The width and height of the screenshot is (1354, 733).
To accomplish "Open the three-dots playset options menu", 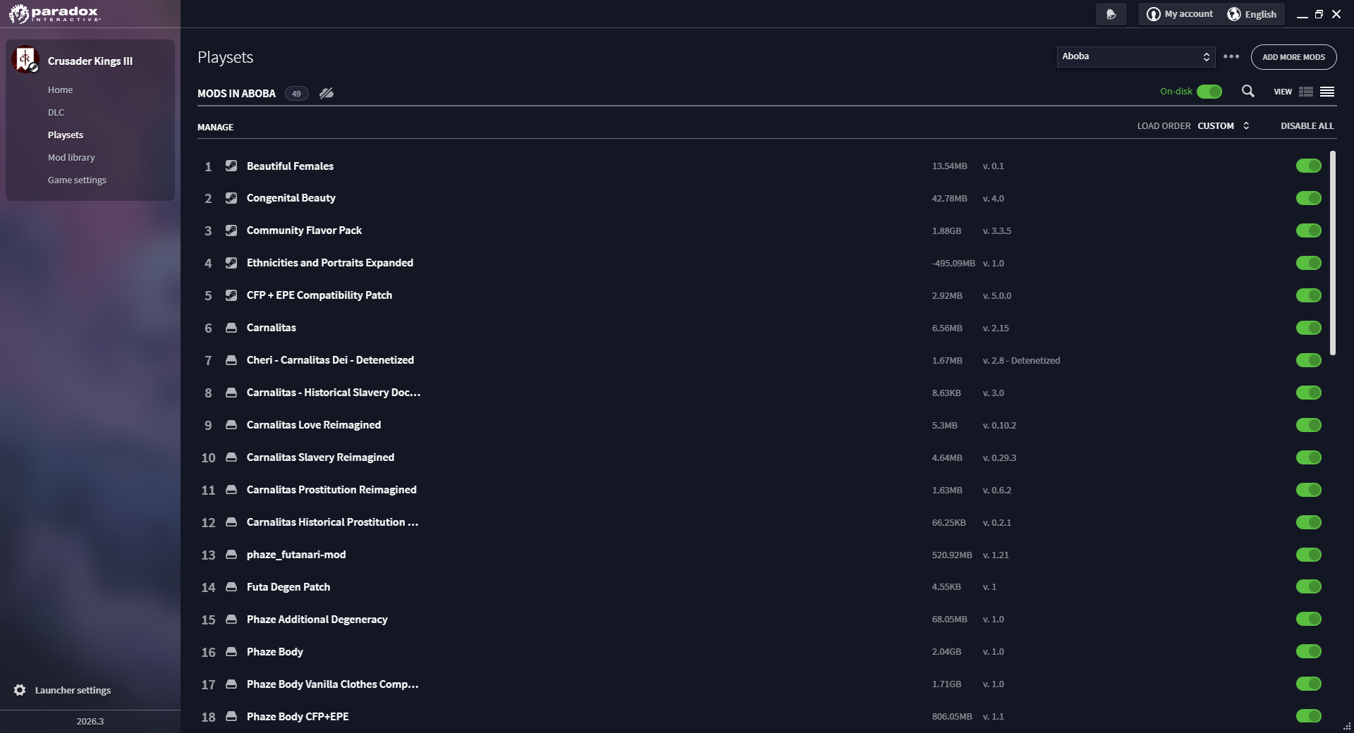I will [x=1231, y=56].
